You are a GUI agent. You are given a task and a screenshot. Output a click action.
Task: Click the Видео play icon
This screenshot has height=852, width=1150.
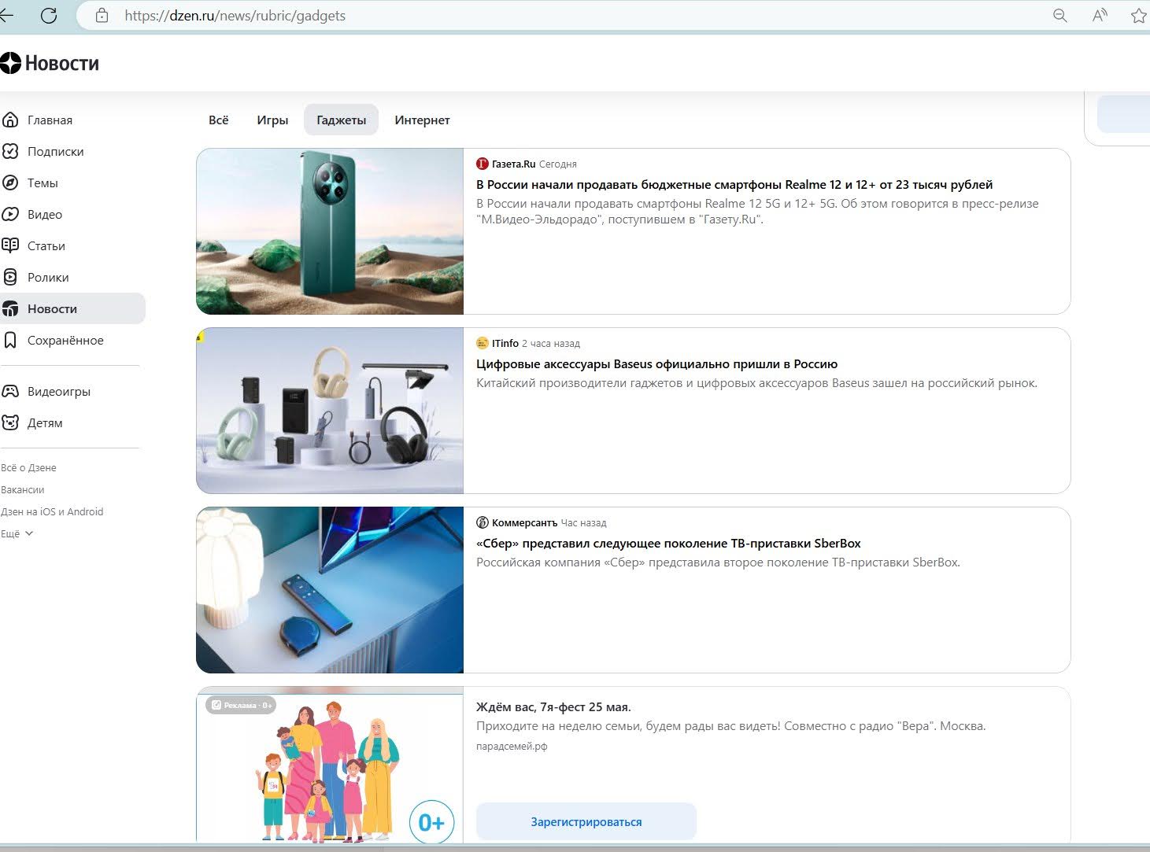(x=10, y=214)
